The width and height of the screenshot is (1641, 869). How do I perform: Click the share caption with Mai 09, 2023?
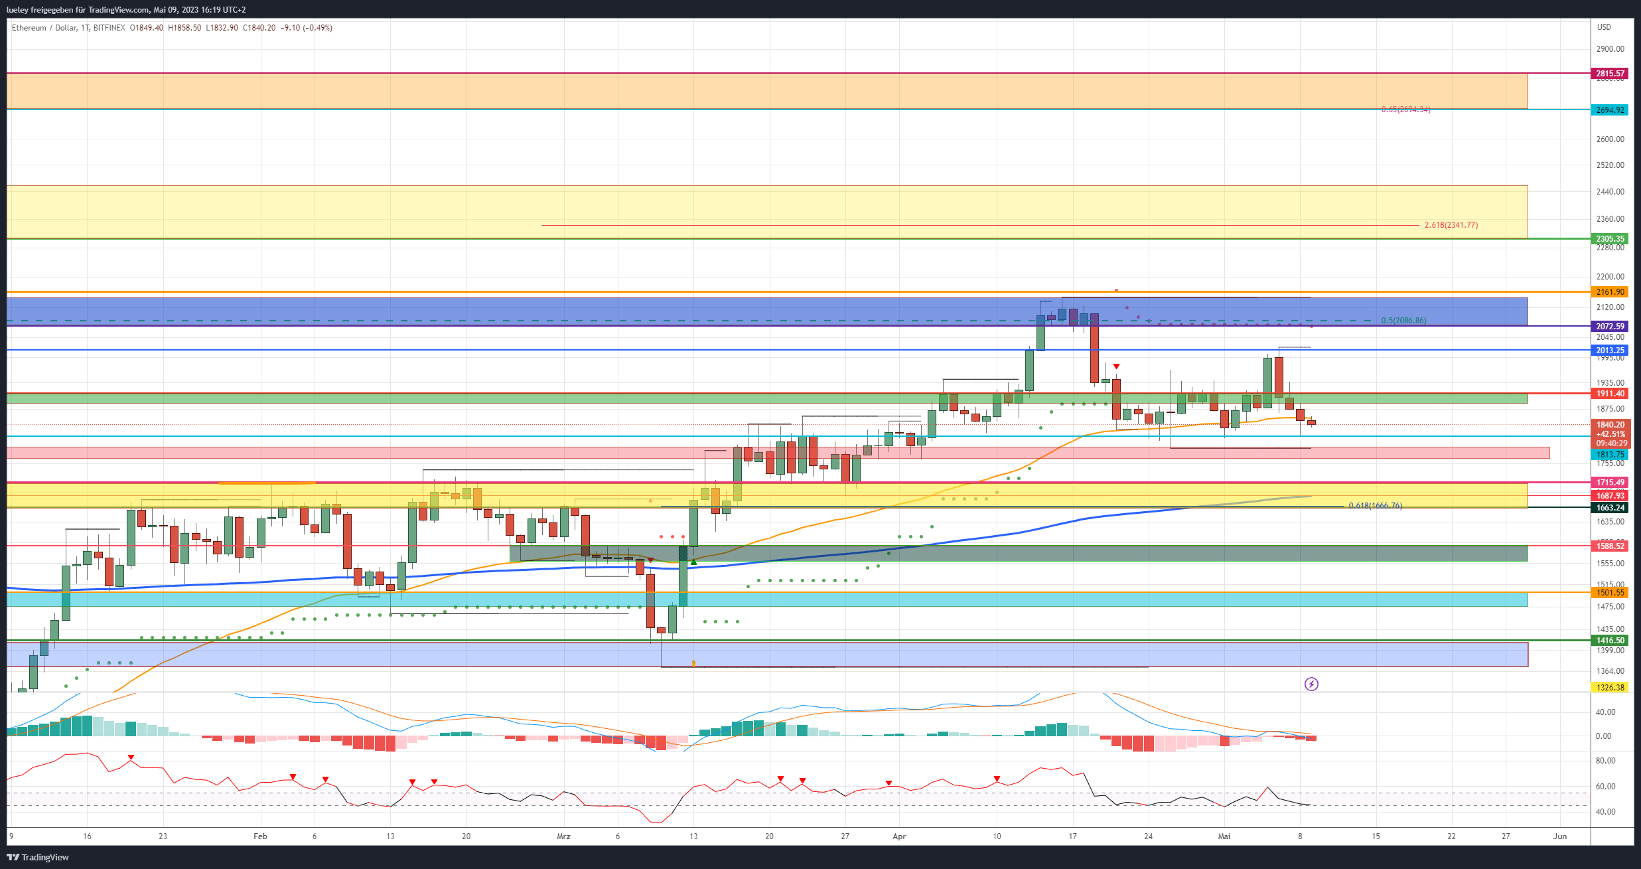point(126,10)
